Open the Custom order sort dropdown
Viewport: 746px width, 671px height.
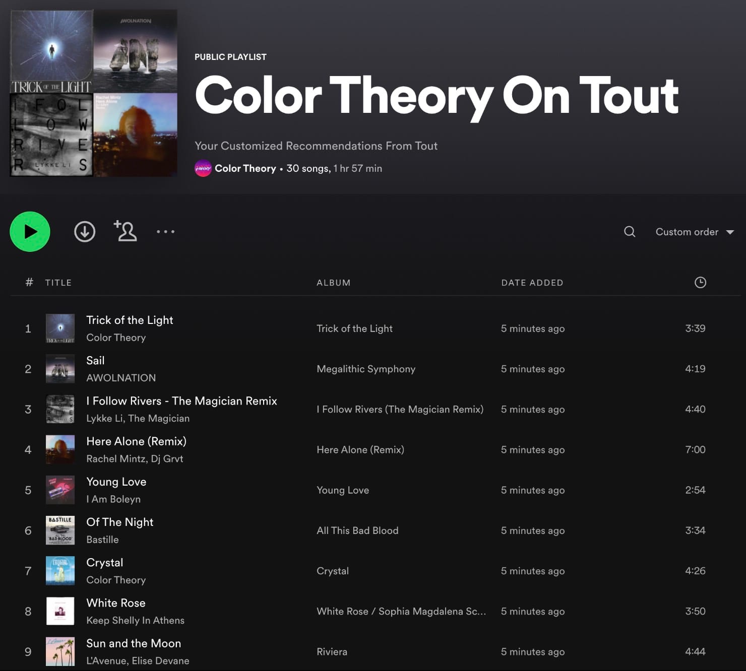tap(695, 232)
